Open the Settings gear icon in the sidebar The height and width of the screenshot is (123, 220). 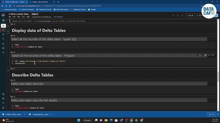(3, 98)
